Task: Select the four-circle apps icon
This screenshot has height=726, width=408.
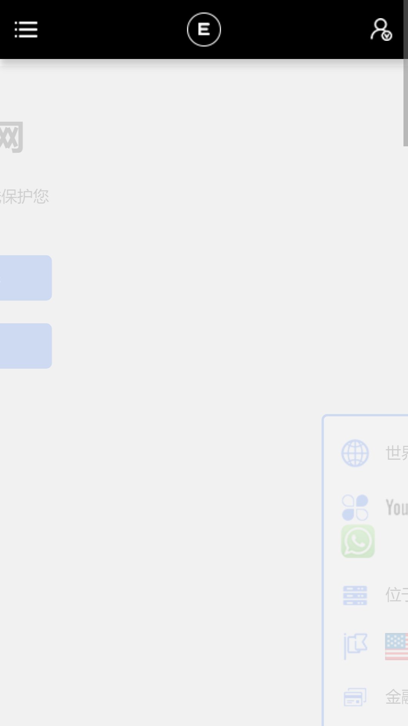Action: click(355, 507)
